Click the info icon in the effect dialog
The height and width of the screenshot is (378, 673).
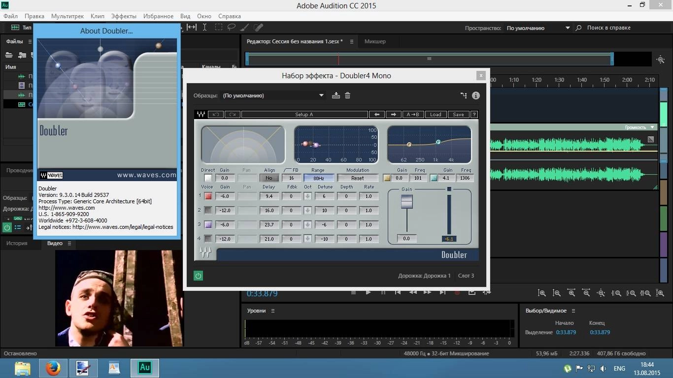click(476, 95)
